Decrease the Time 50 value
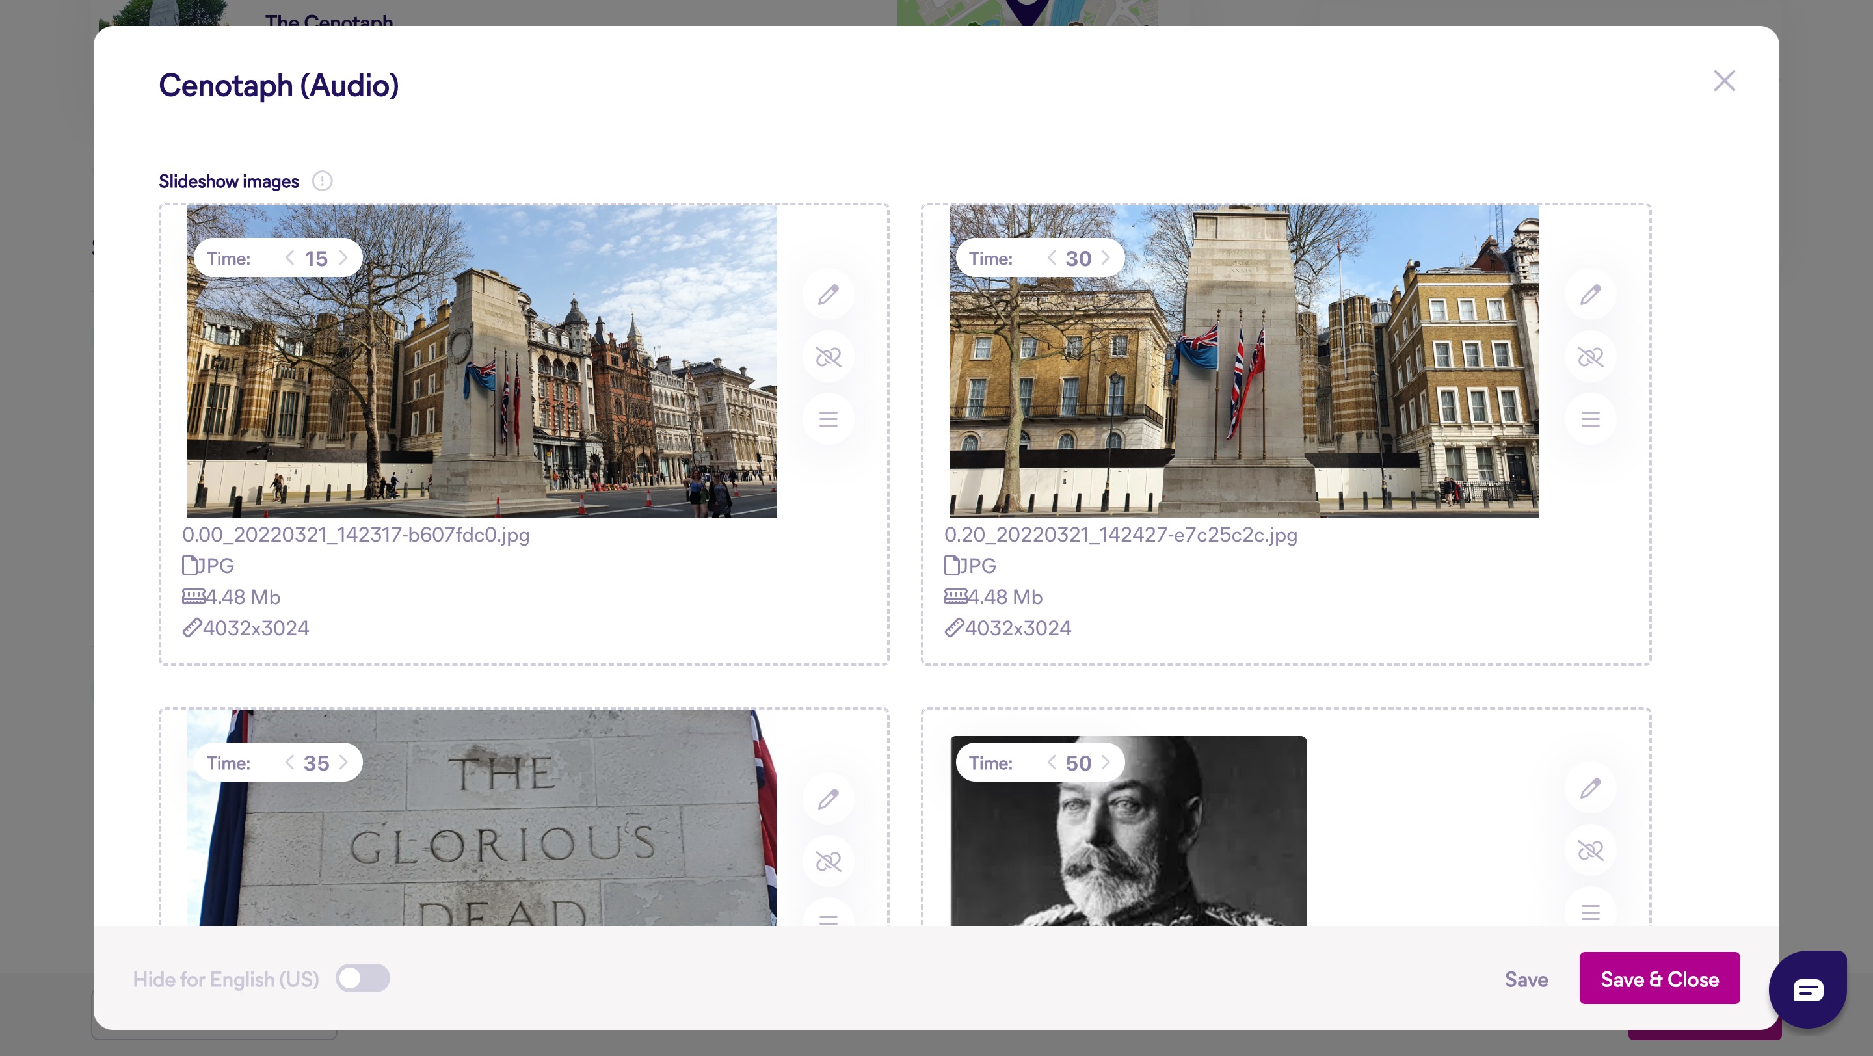The width and height of the screenshot is (1873, 1056). coord(1052,762)
